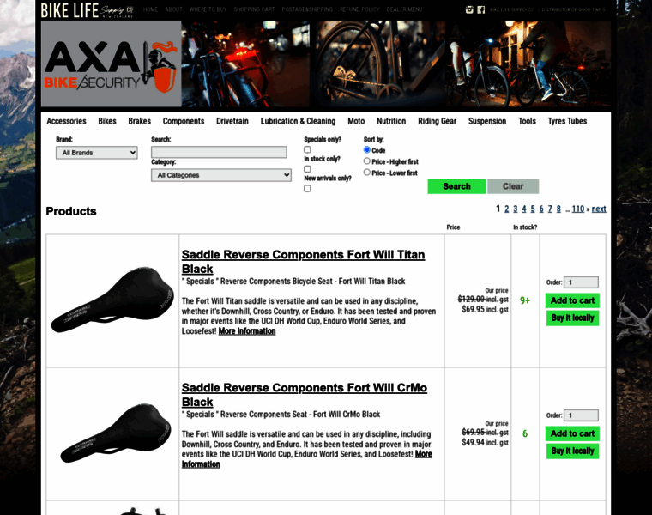Browse Lubrication & Cleaning category
The height and width of the screenshot is (515, 652).
point(299,121)
